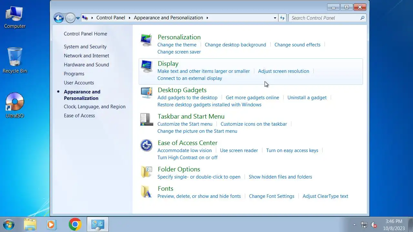Go back with the Back arrow button
The height and width of the screenshot is (232, 413).
[59, 18]
